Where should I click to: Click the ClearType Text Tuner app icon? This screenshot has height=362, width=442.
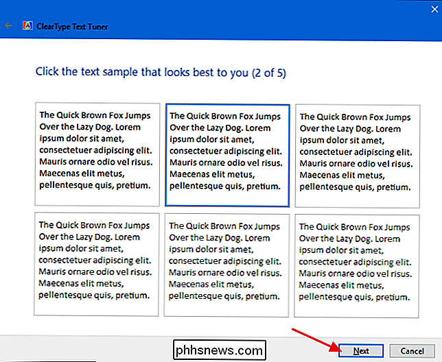pyautogui.click(x=27, y=26)
